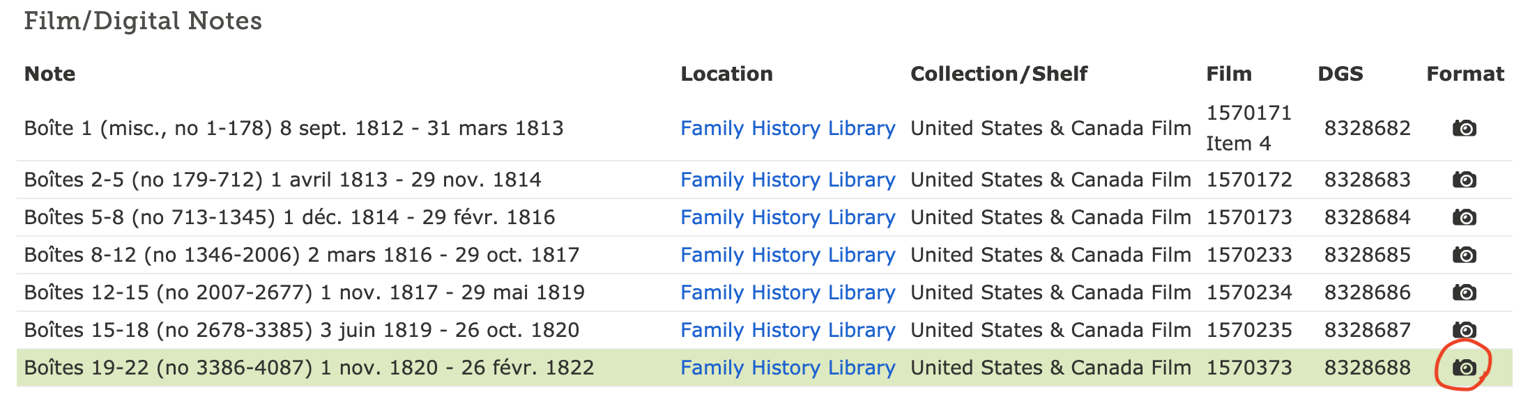1521x394 pixels.
Task: Open camera icon for DGS 8328686
Action: (1464, 293)
